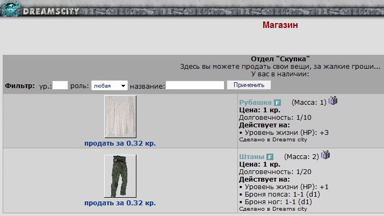Click the DreamsCity skull logo
This screenshot has height=216, width=384.
(10, 9)
